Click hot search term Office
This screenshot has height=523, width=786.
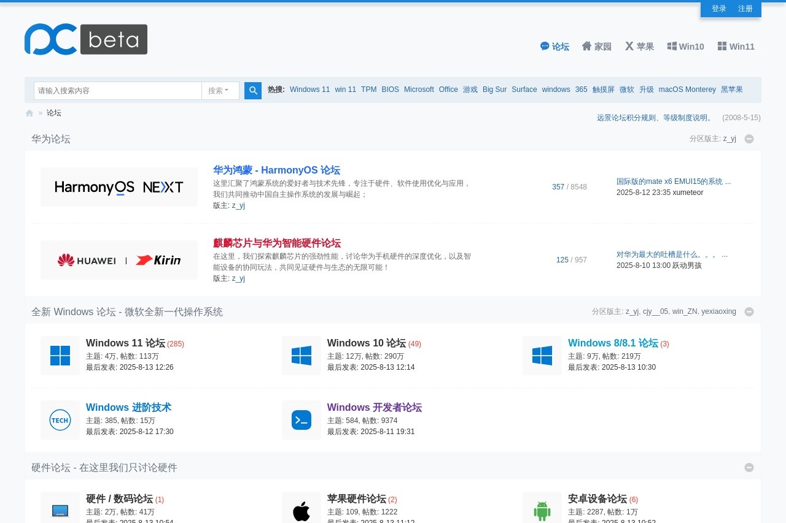448,90
